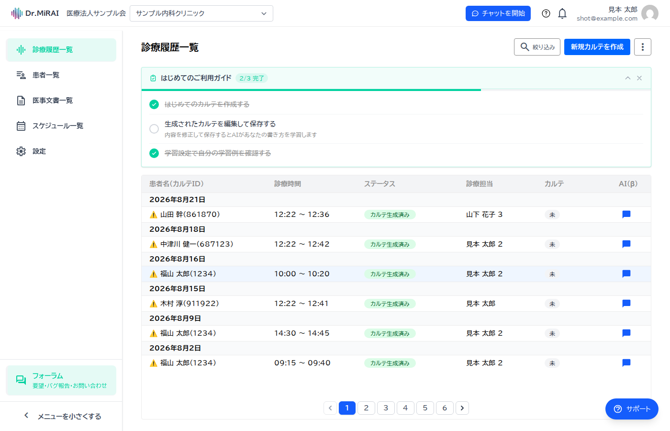The image size is (670, 431).
Task: Open AI chat icon for 10:00 ~ 10:20 row
Action: [x=626, y=274]
